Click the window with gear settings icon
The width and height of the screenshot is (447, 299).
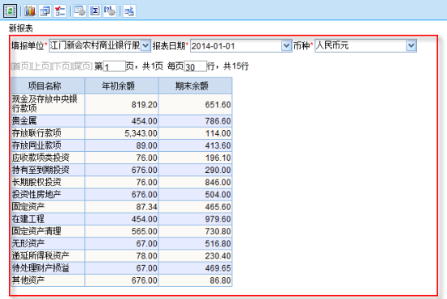click(79, 11)
